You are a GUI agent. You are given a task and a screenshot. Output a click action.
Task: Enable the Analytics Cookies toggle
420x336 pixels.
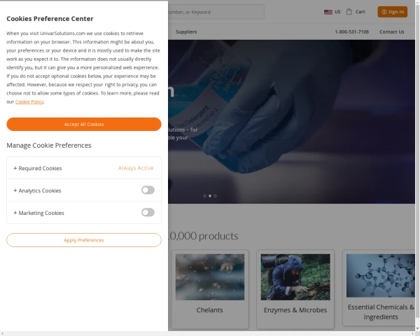click(148, 190)
